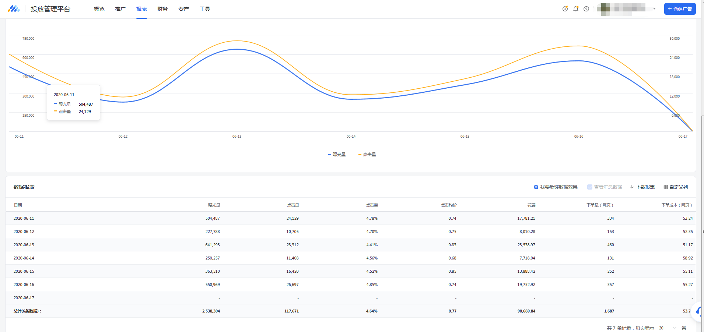Click the custom columns icon

coord(665,187)
